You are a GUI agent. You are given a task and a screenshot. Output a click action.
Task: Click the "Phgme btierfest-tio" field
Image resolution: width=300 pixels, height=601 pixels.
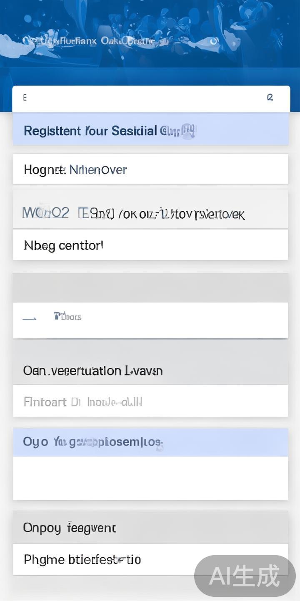(x=104, y=559)
